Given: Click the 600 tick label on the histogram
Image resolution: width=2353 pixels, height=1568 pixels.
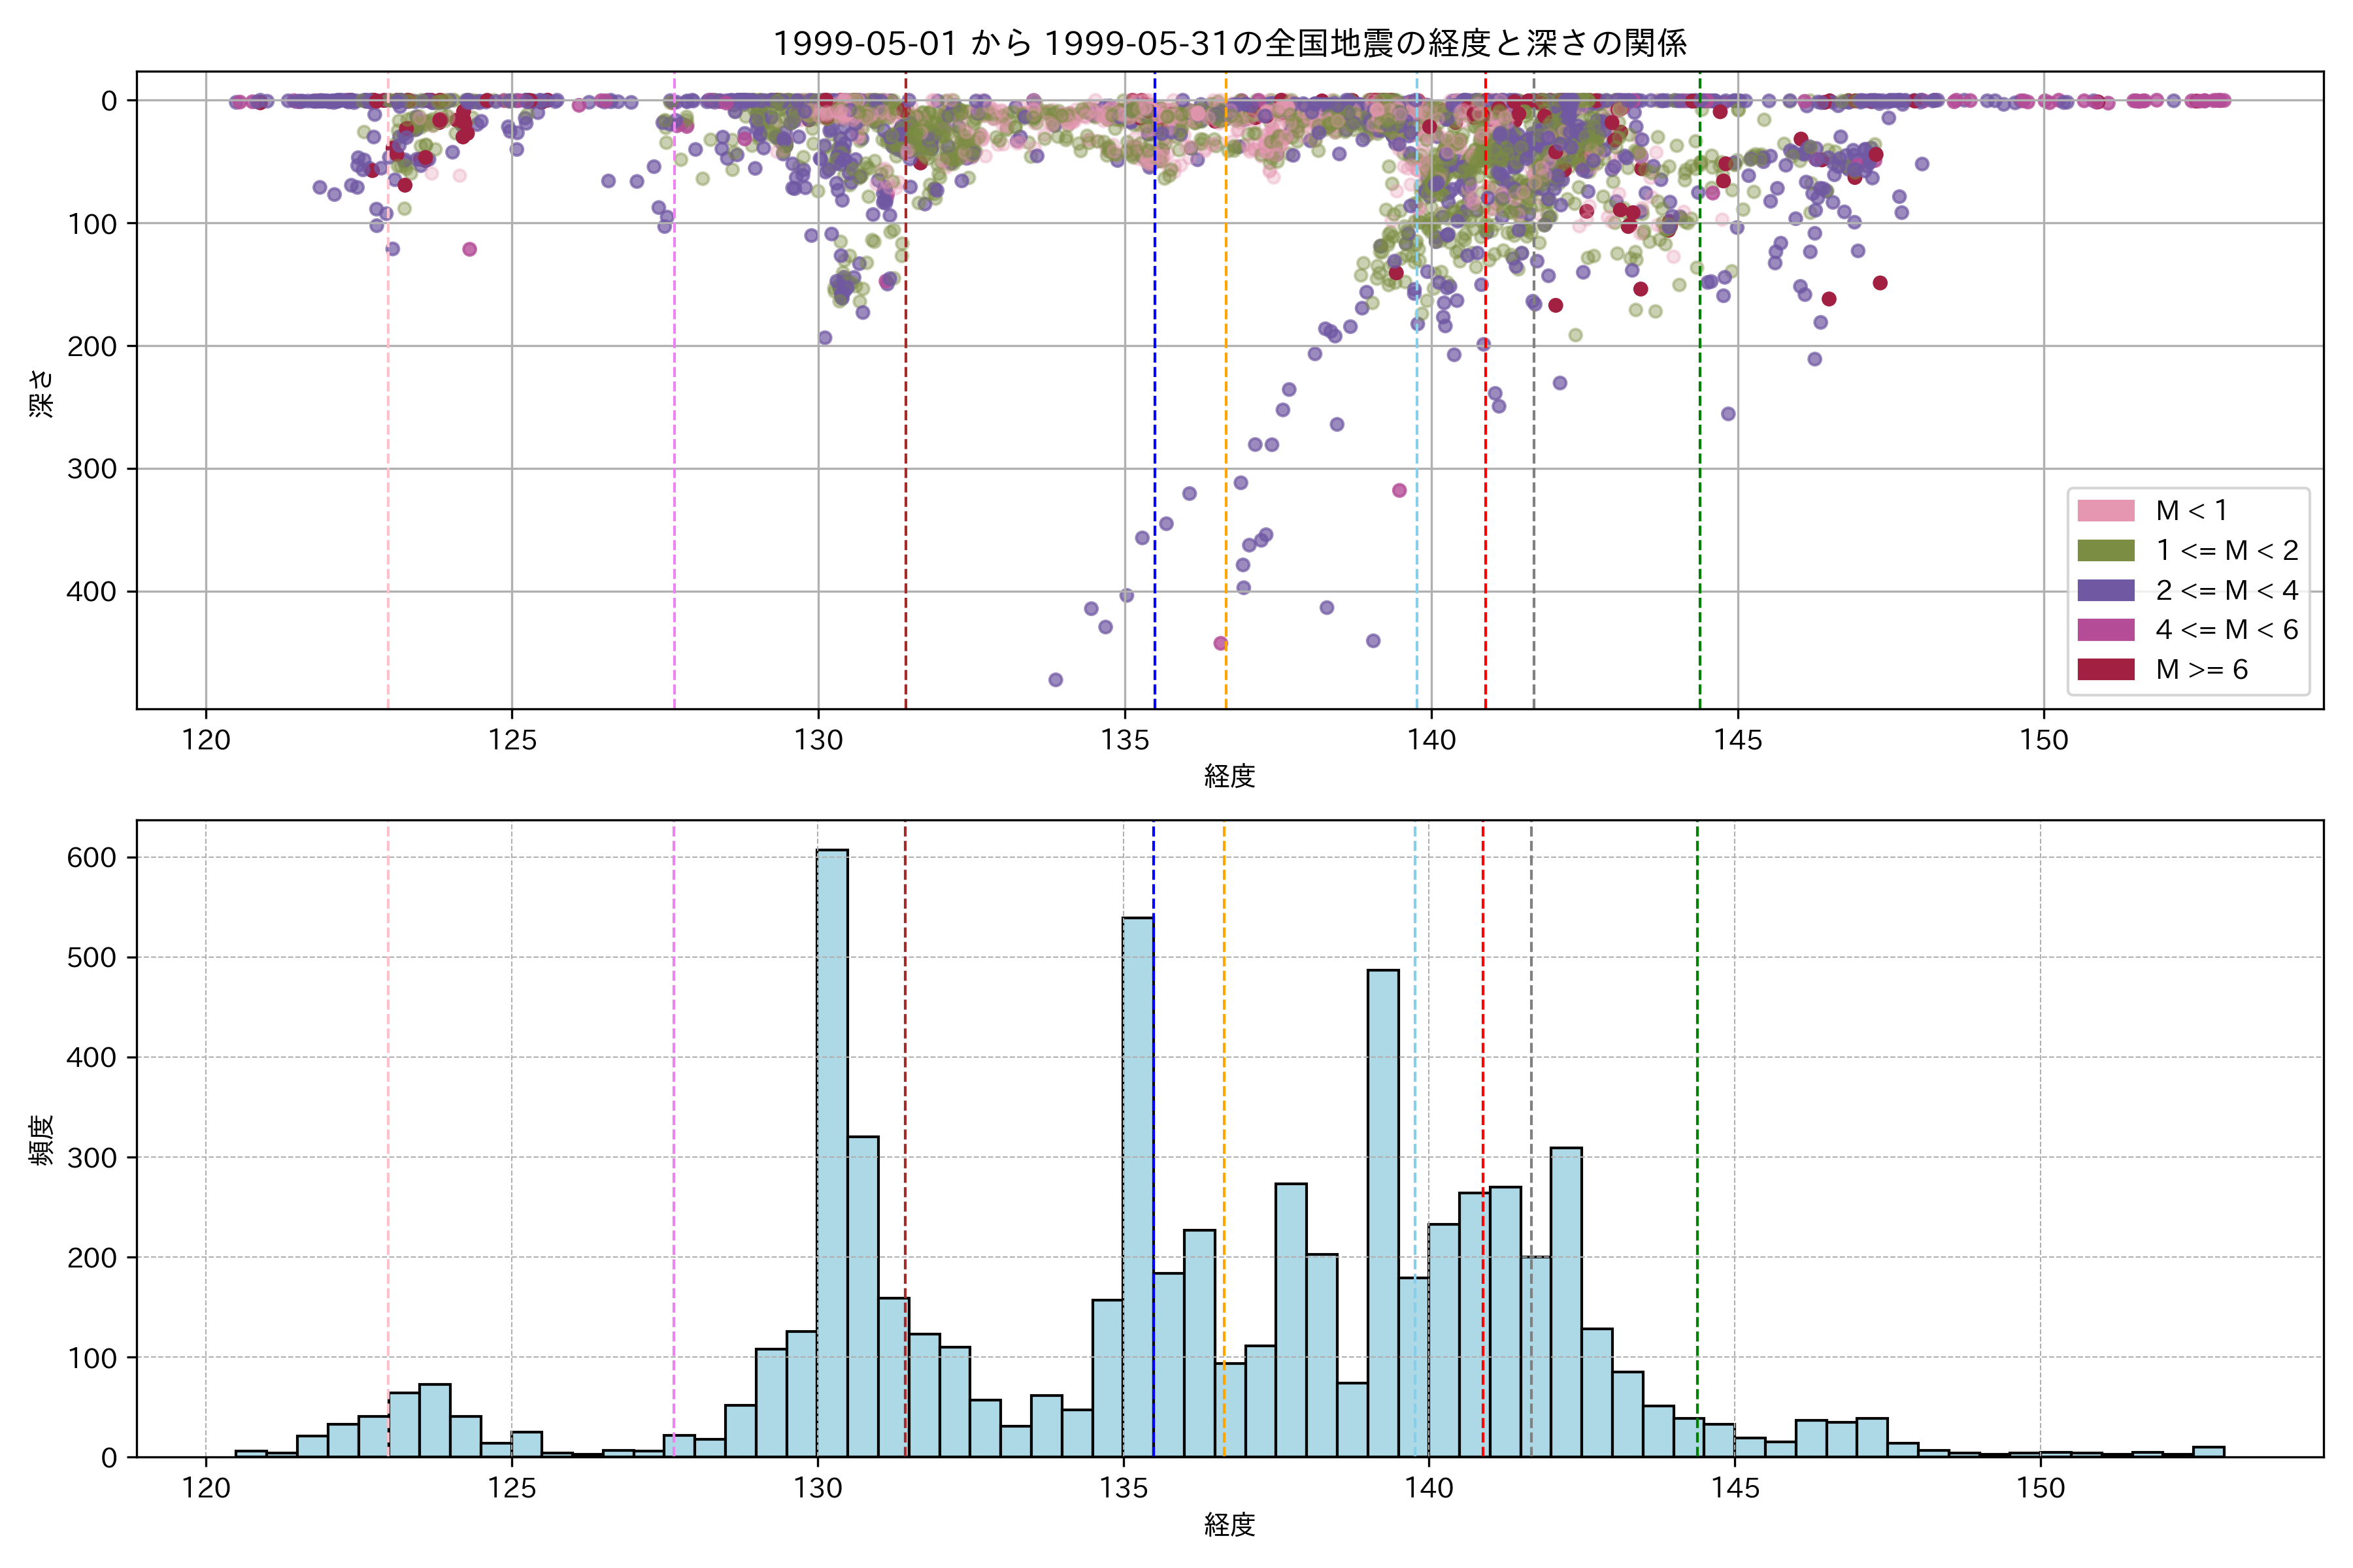Looking at the screenshot, I should coord(92,857).
